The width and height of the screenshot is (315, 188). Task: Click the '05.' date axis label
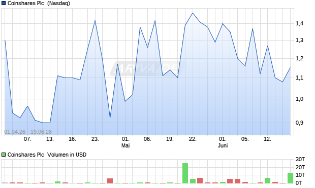(x=245, y=139)
